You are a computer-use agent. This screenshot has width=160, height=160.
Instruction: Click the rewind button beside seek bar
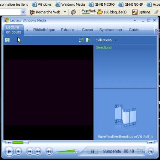click(9, 143)
